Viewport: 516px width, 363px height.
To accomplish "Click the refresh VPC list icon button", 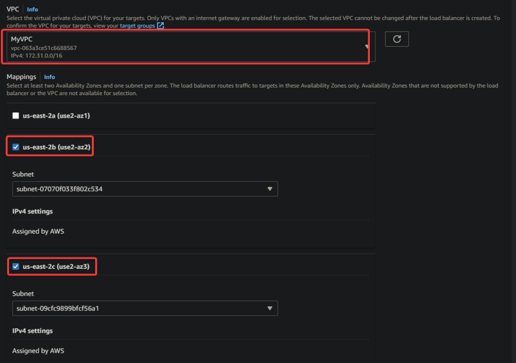I will tap(397, 39).
